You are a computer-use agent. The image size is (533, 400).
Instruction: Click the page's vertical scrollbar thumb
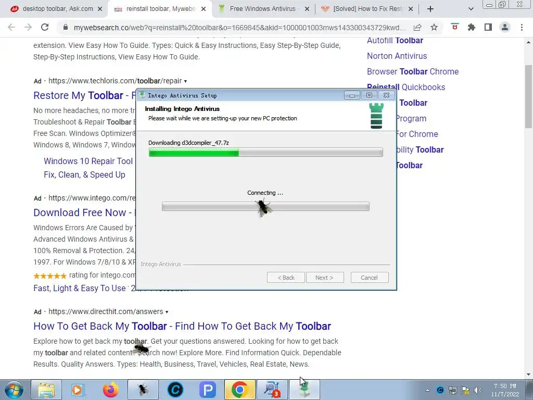[529, 96]
